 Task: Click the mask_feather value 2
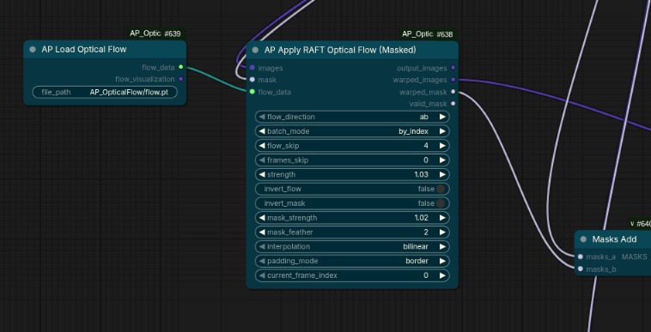(426, 232)
